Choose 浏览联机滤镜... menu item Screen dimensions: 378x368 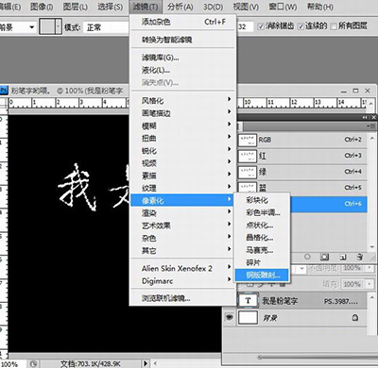coord(182,298)
